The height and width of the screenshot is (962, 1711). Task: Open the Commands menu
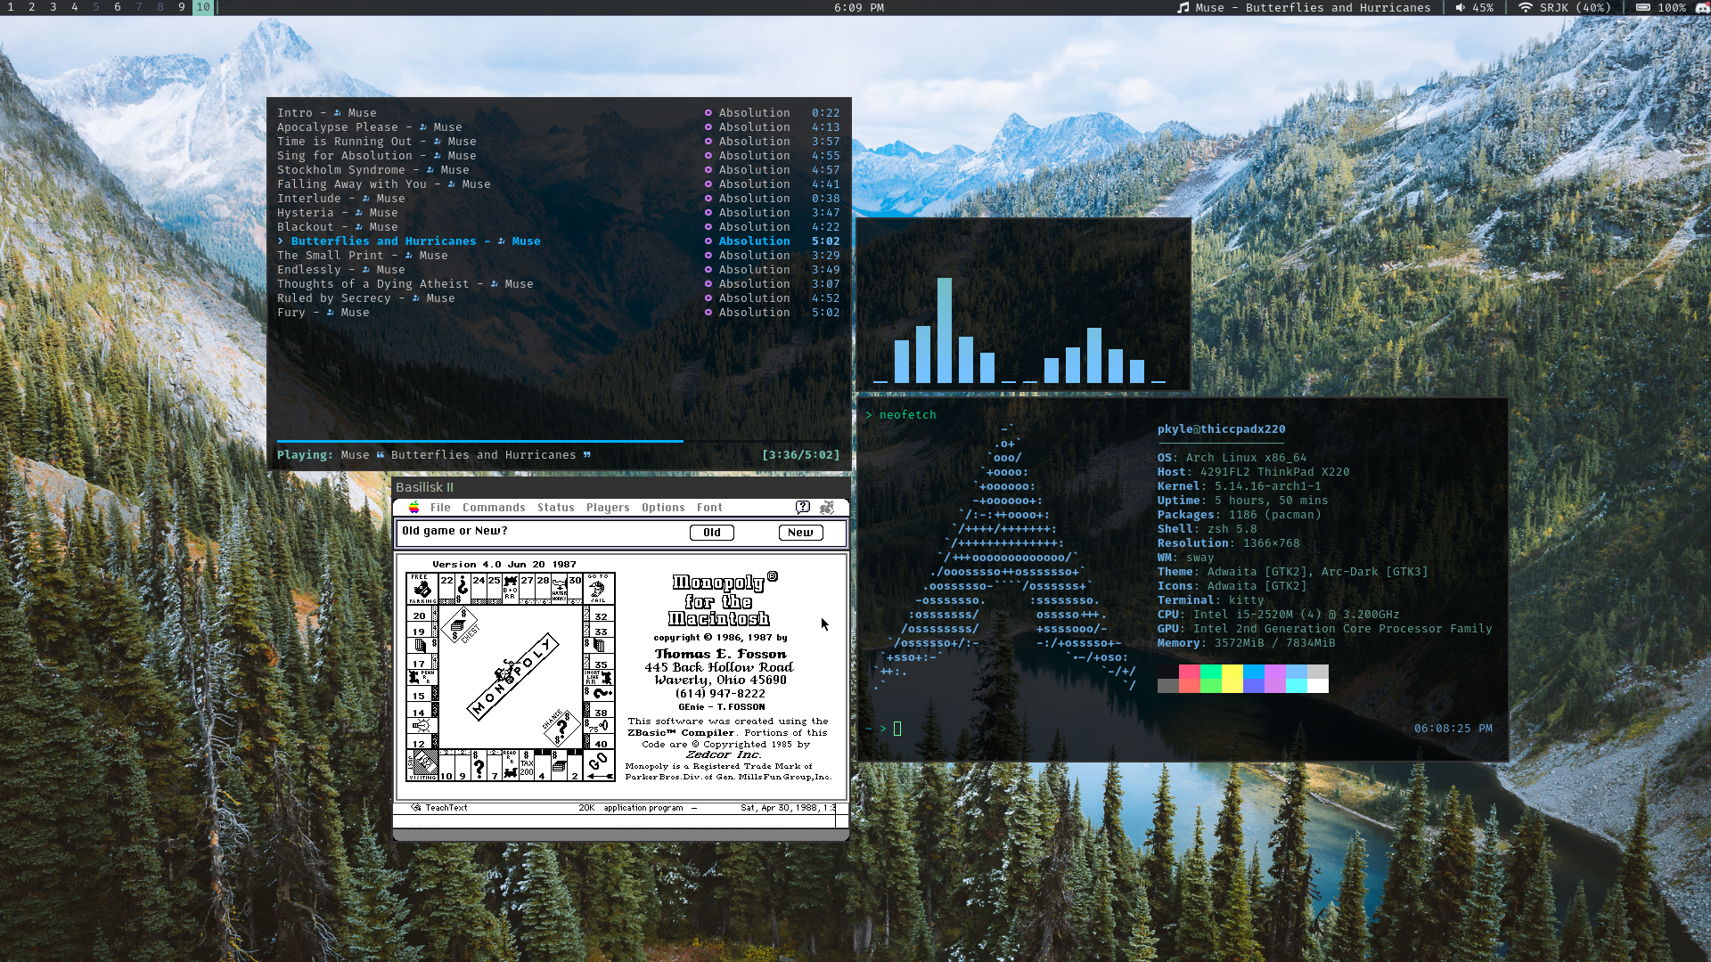coord(494,508)
